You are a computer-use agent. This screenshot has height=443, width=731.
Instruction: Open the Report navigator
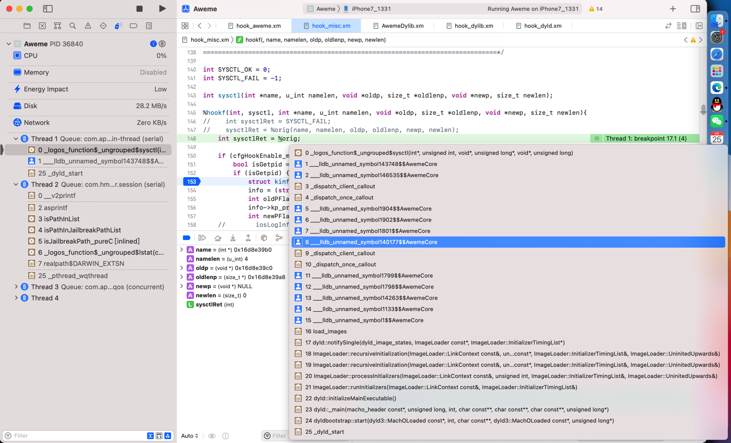click(149, 25)
